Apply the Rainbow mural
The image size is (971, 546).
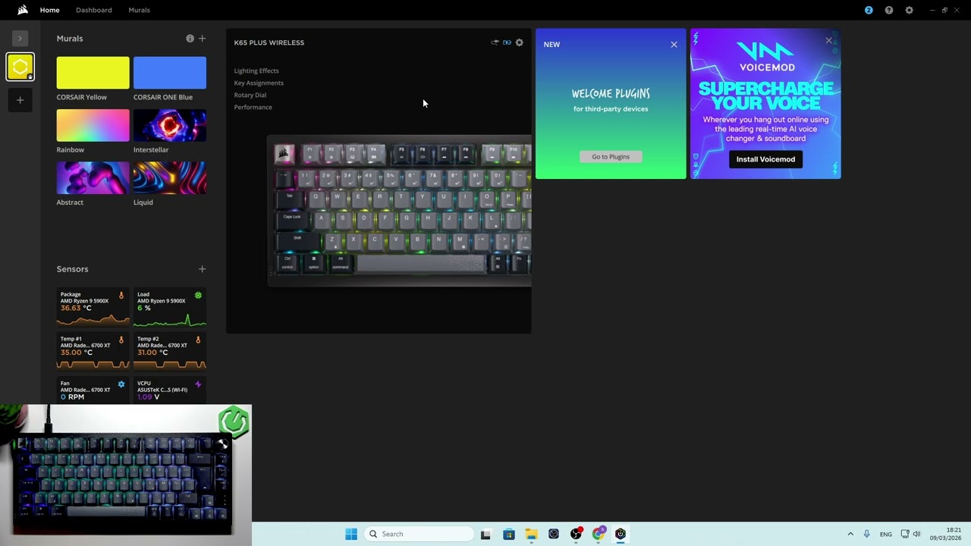click(93, 125)
